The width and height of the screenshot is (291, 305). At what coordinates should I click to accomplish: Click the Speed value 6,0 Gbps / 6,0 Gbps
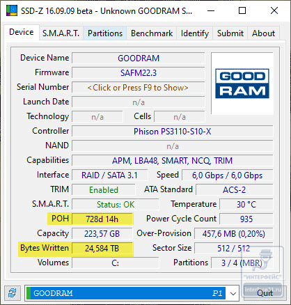tap(227, 175)
